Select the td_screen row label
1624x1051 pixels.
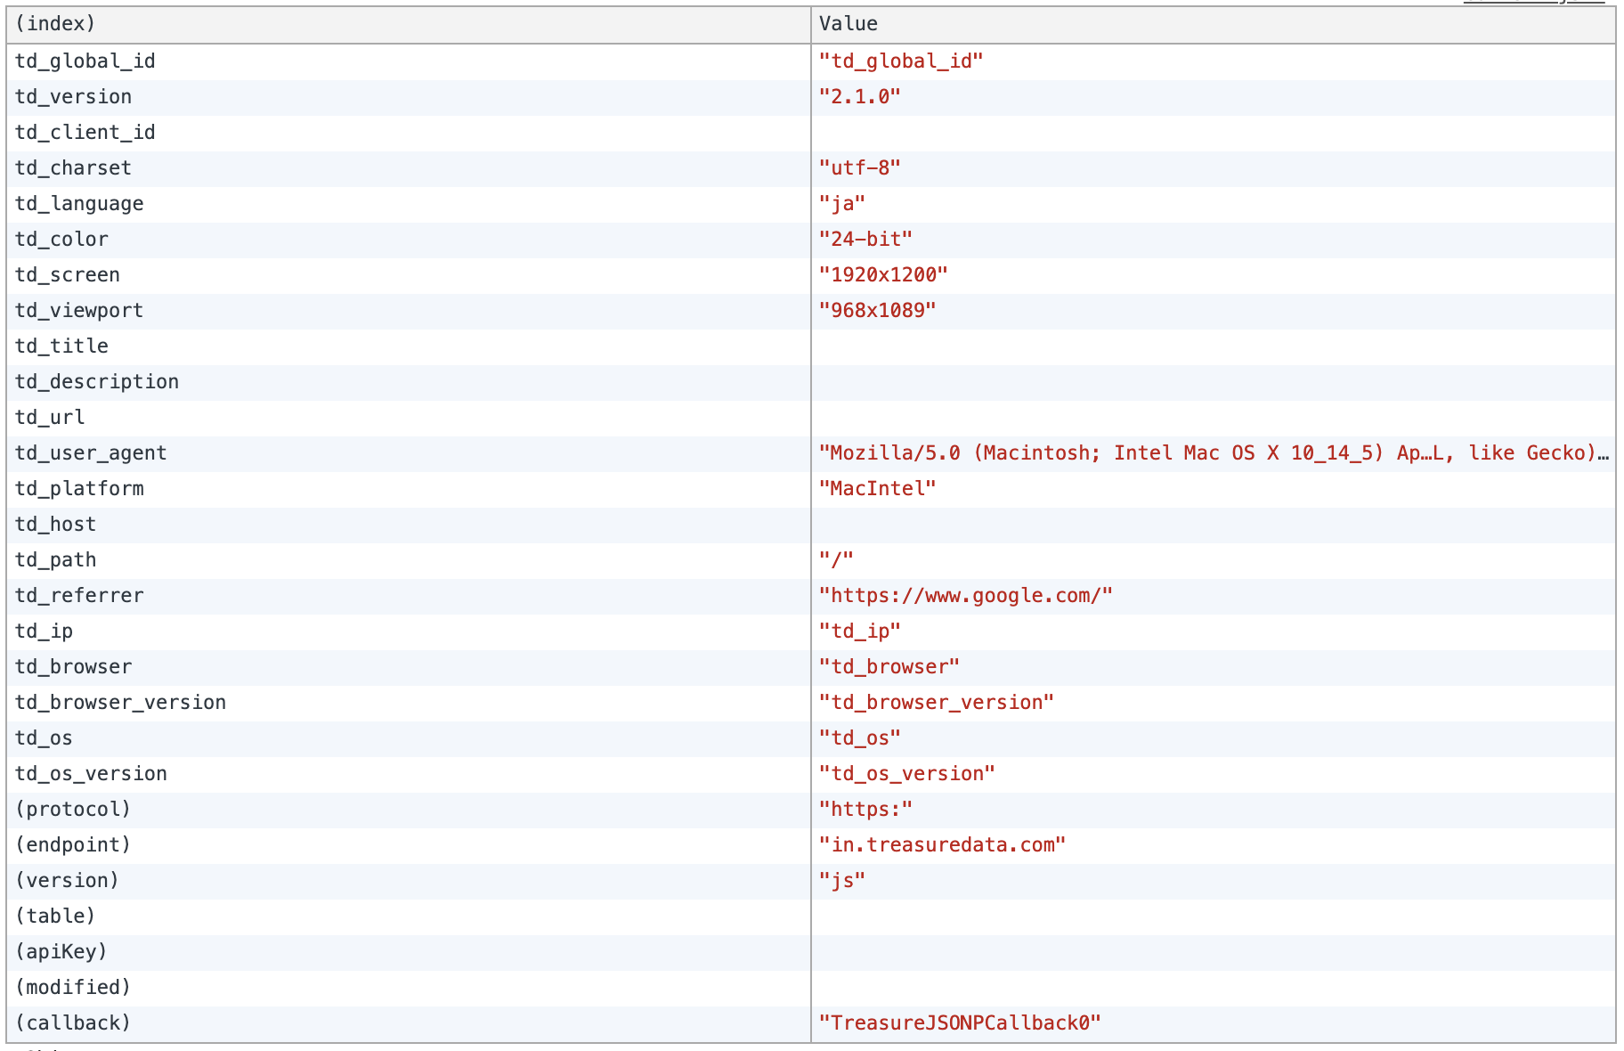[68, 275]
